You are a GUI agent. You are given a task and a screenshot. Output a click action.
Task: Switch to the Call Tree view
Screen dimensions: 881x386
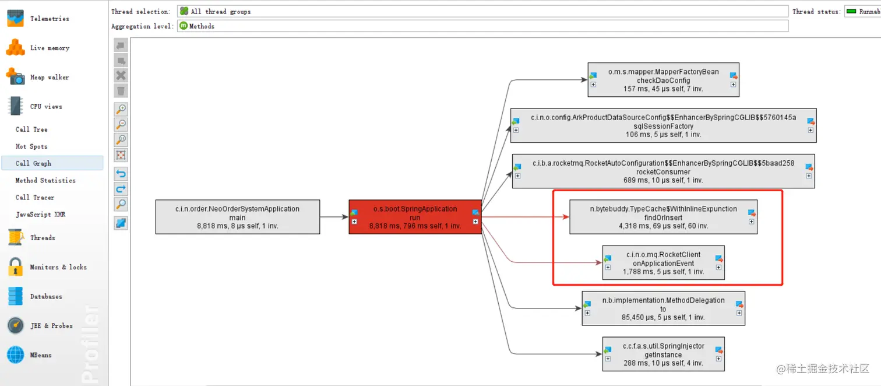pyautogui.click(x=31, y=129)
